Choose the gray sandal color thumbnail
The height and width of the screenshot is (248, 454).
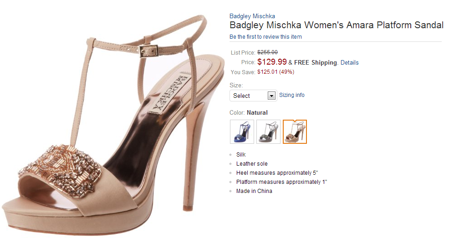click(268, 132)
